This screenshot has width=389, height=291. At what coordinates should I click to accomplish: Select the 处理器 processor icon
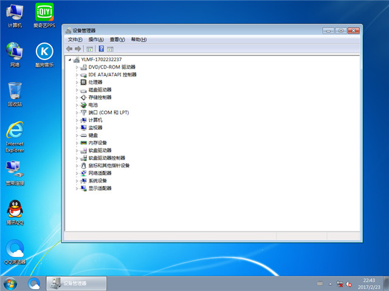84,82
